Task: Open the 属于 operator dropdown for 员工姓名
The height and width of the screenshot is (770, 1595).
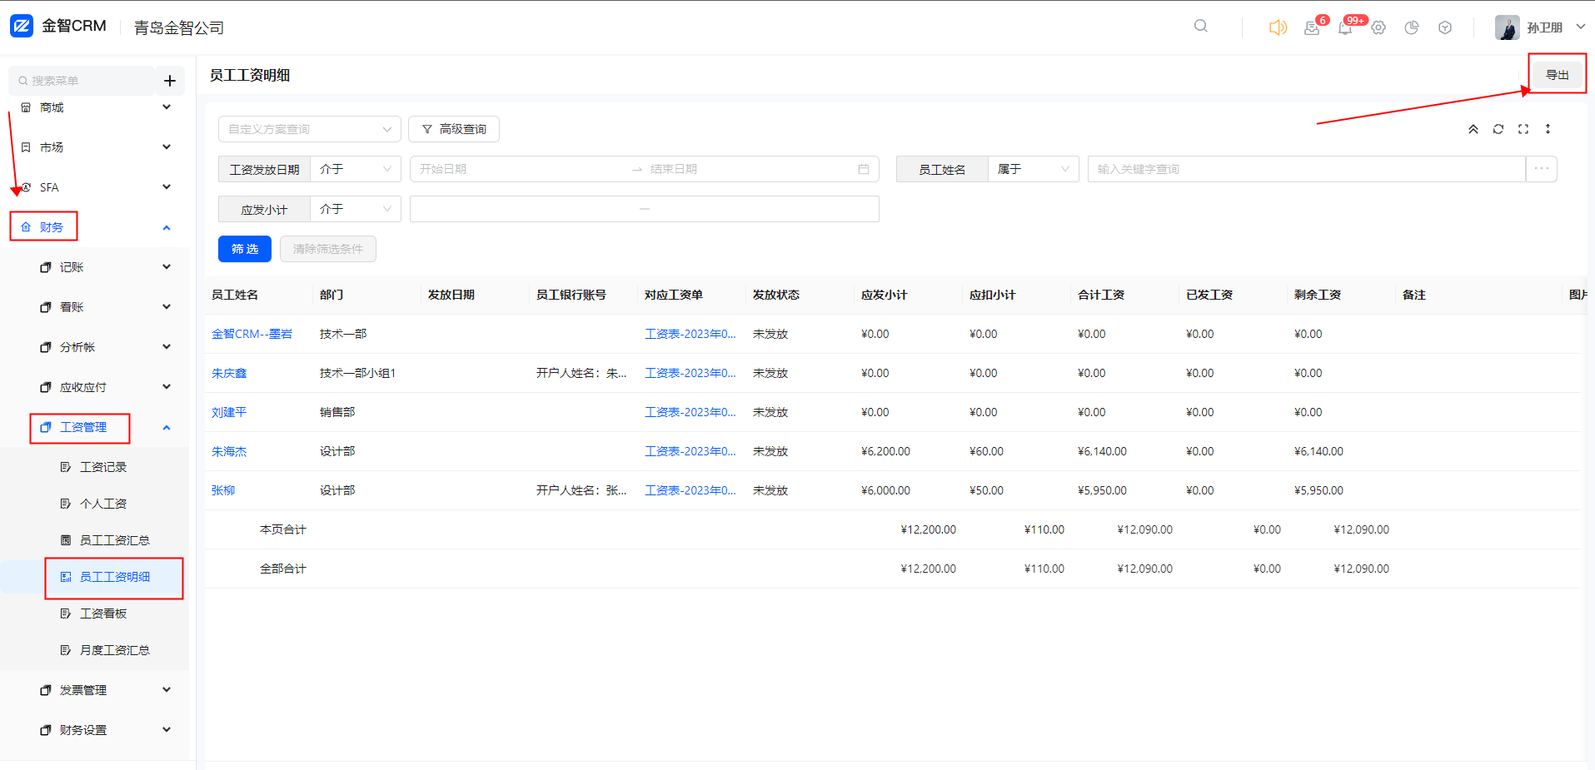Action: pos(1033,169)
